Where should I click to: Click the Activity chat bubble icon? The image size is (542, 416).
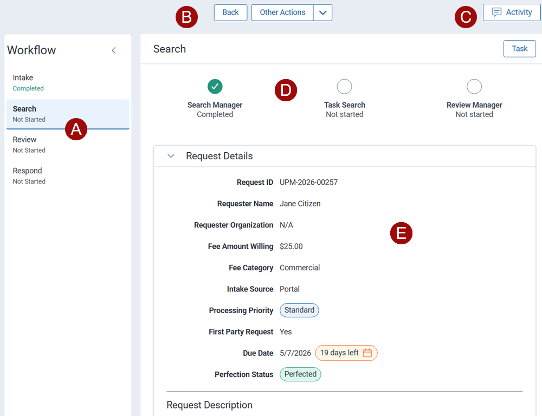click(496, 12)
